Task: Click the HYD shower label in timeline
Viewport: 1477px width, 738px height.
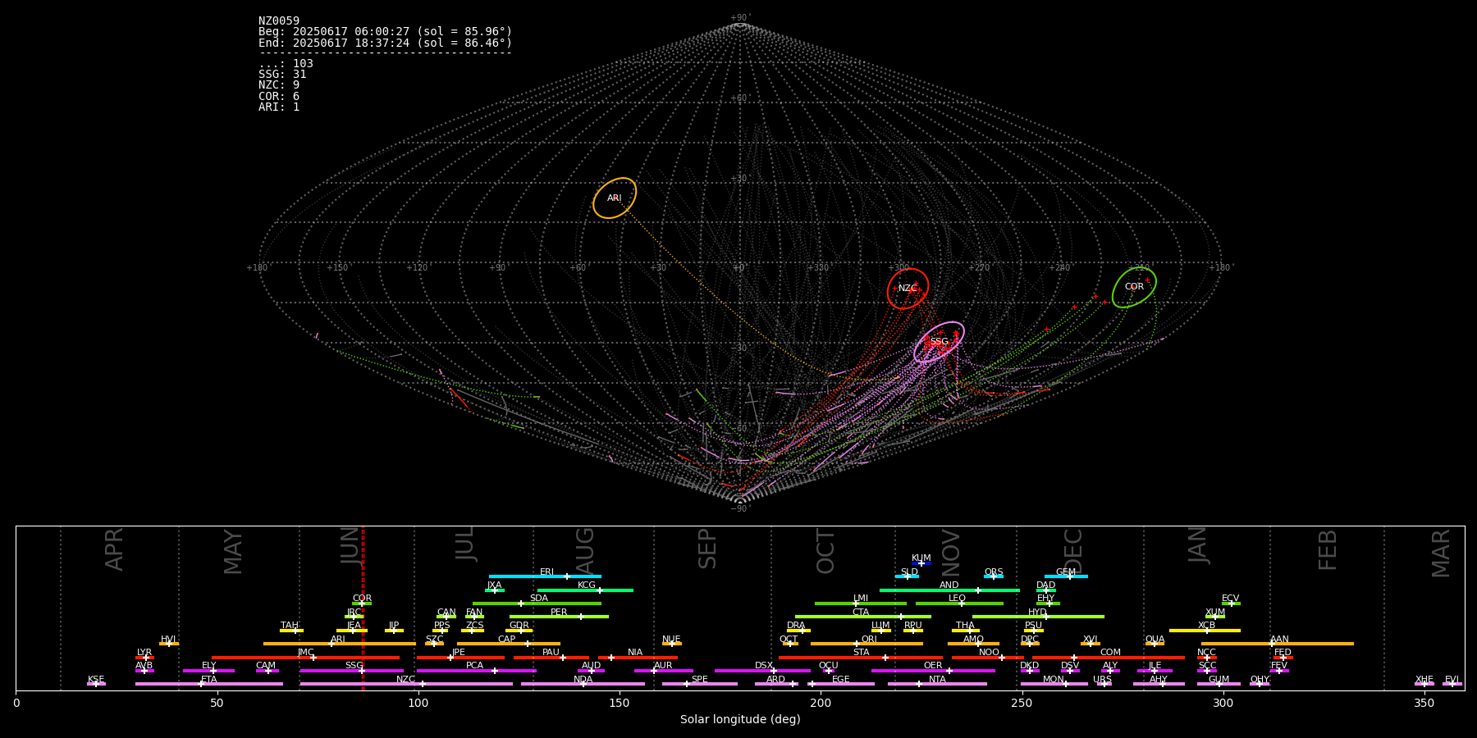Action: [1038, 613]
